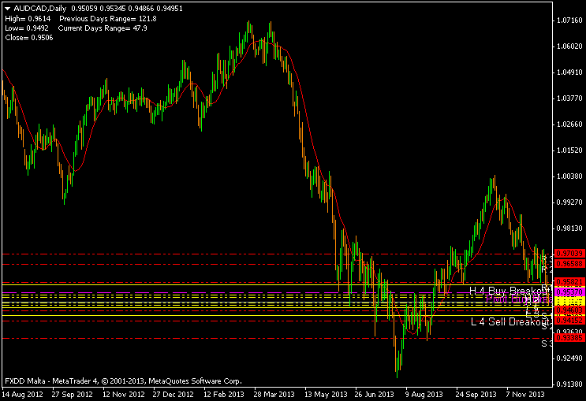Click the H 4 Buy Breakout label
This screenshot has height=401, width=586.
pos(508,291)
